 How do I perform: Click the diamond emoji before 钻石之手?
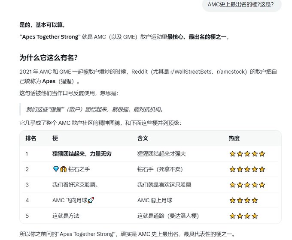click(56, 169)
